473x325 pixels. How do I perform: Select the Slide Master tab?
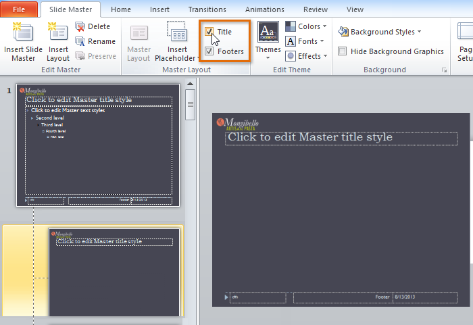(70, 9)
